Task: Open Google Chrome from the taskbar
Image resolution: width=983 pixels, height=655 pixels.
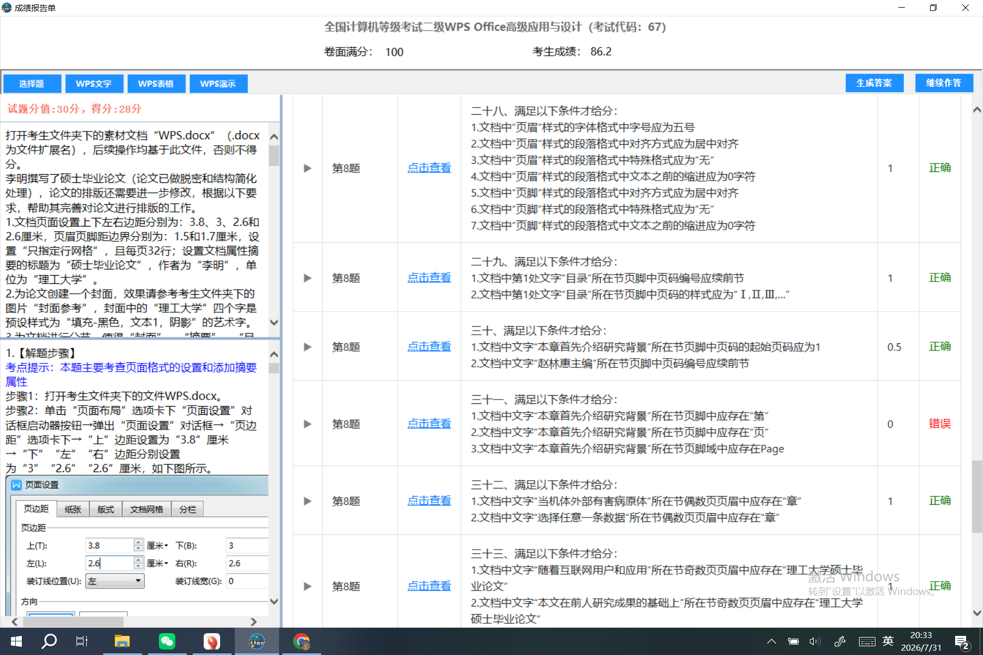Action: coord(301,641)
